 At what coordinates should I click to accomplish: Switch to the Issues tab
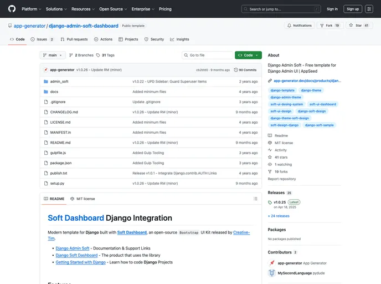coord(42,39)
